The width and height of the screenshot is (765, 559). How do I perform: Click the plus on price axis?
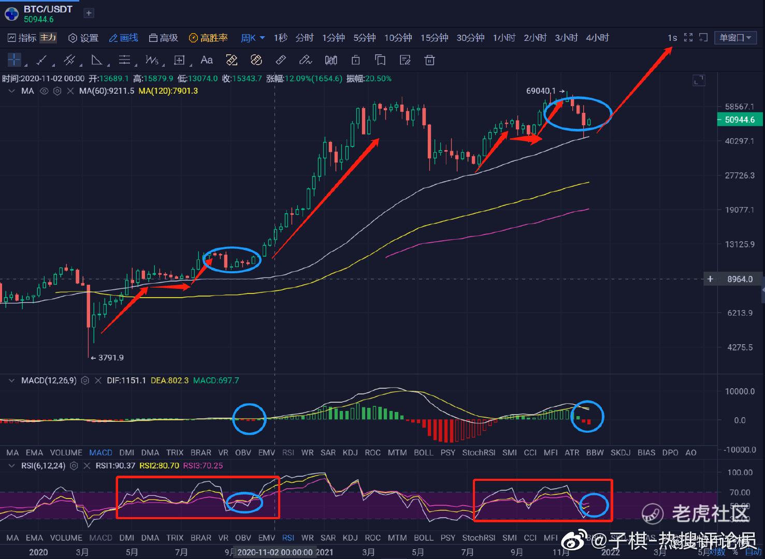click(x=710, y=279)
